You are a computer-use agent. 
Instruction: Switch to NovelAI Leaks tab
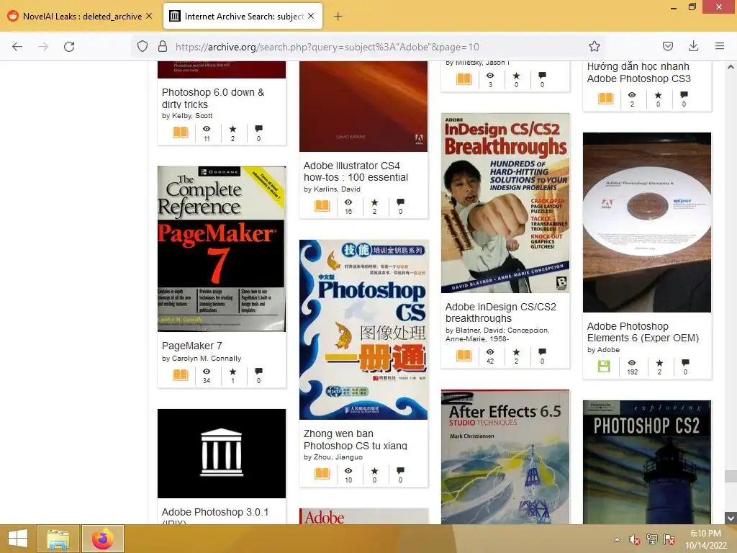[x=81, y=17]
